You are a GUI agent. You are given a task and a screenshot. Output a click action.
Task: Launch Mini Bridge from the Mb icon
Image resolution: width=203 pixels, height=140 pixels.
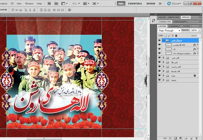click(56, 3)
